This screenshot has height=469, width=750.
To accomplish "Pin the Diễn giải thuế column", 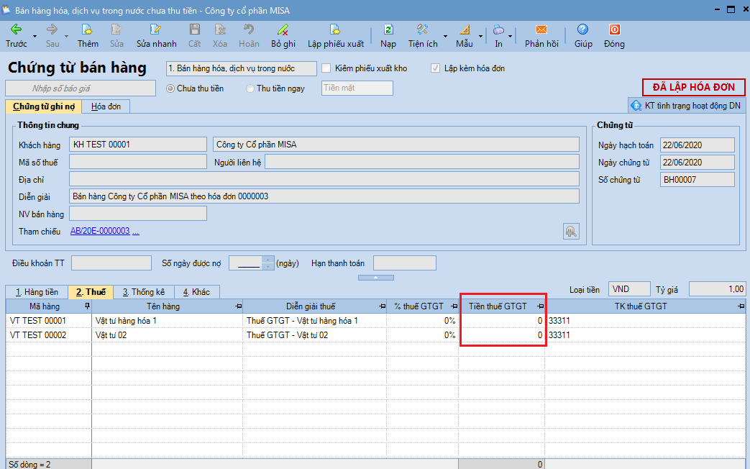I will point(382,306).
